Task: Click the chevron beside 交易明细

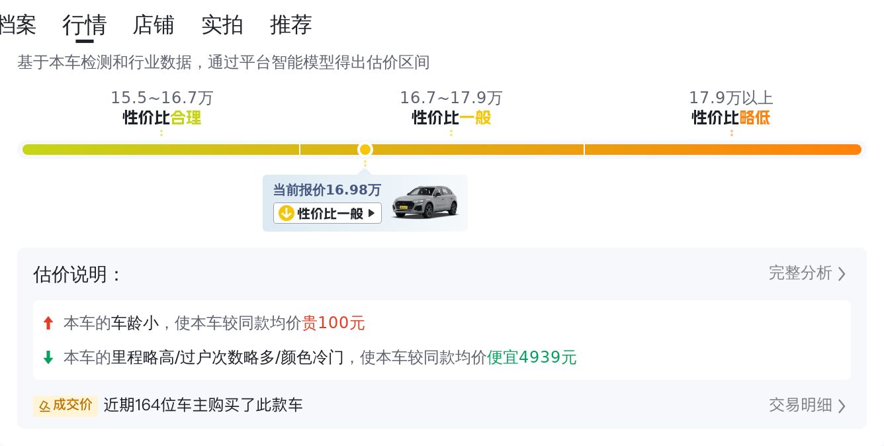Action: click(x=842, y=406)
